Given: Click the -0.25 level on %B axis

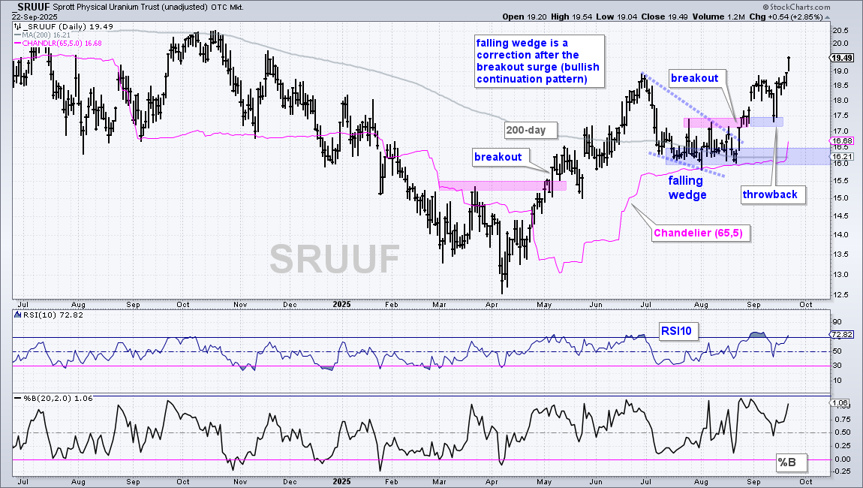Looking at the screenshot, I should pos(840,471).
